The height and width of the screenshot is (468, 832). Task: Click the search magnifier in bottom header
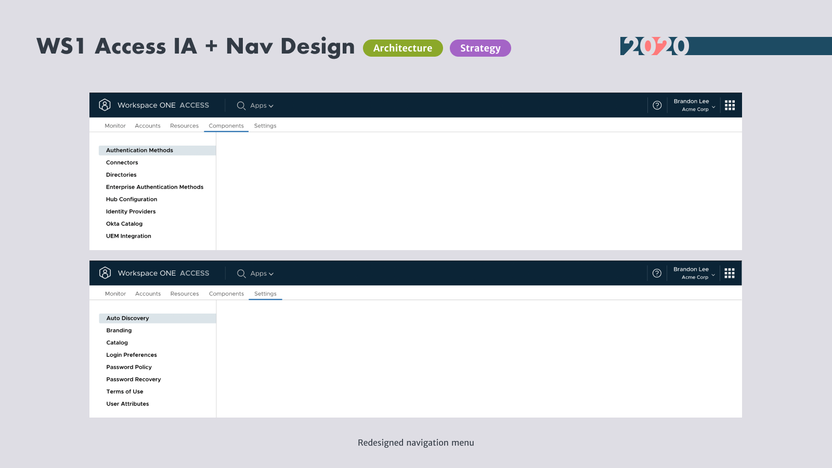point(241,274)
